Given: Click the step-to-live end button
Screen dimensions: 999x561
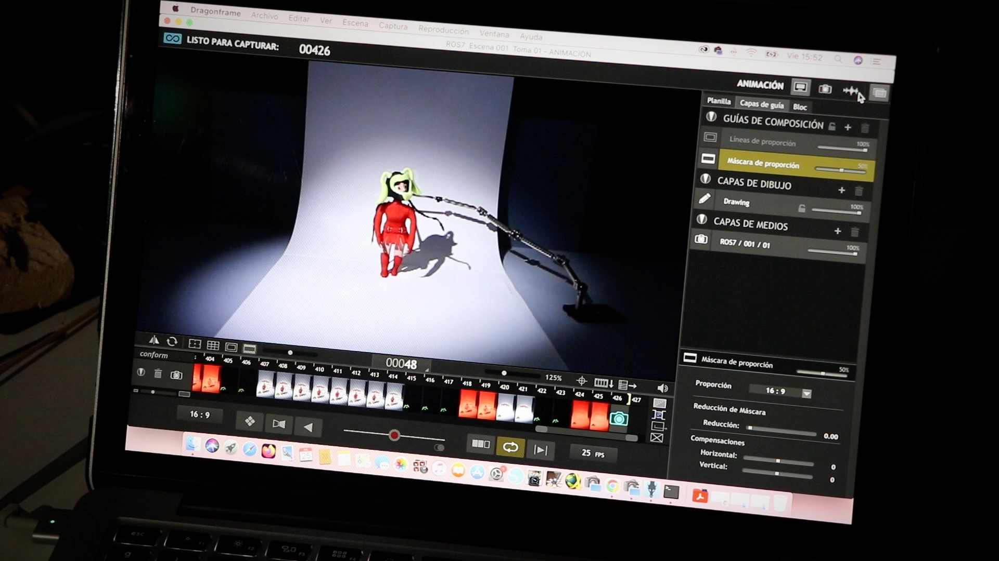Looking at the screenshot, I should [x=541, y=450].
